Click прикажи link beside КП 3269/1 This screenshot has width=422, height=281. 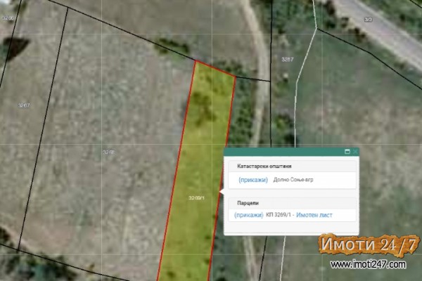[x=249, y=215]
